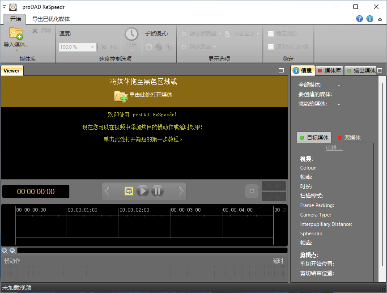This screenshot has width=387, height=293.
Task: Toggle loop playback button
Action: [x=129, y=191]
